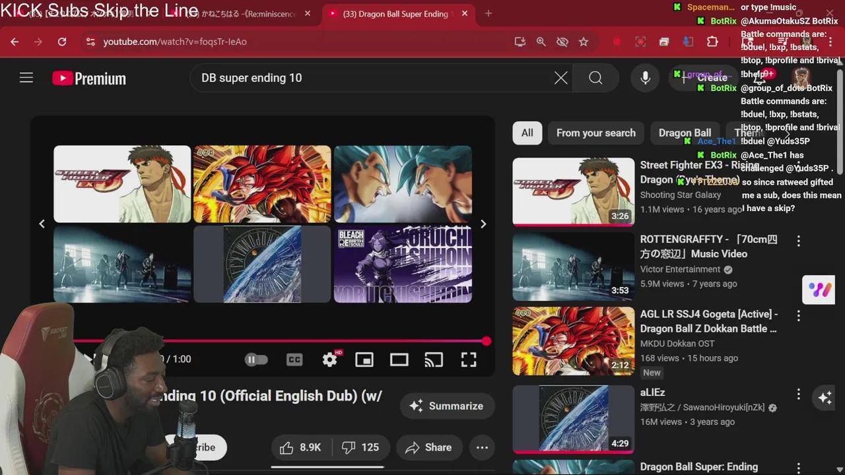Open options menu for ROTTENGRAFFTY video
845x475 pixels.
tap(798, 241)
